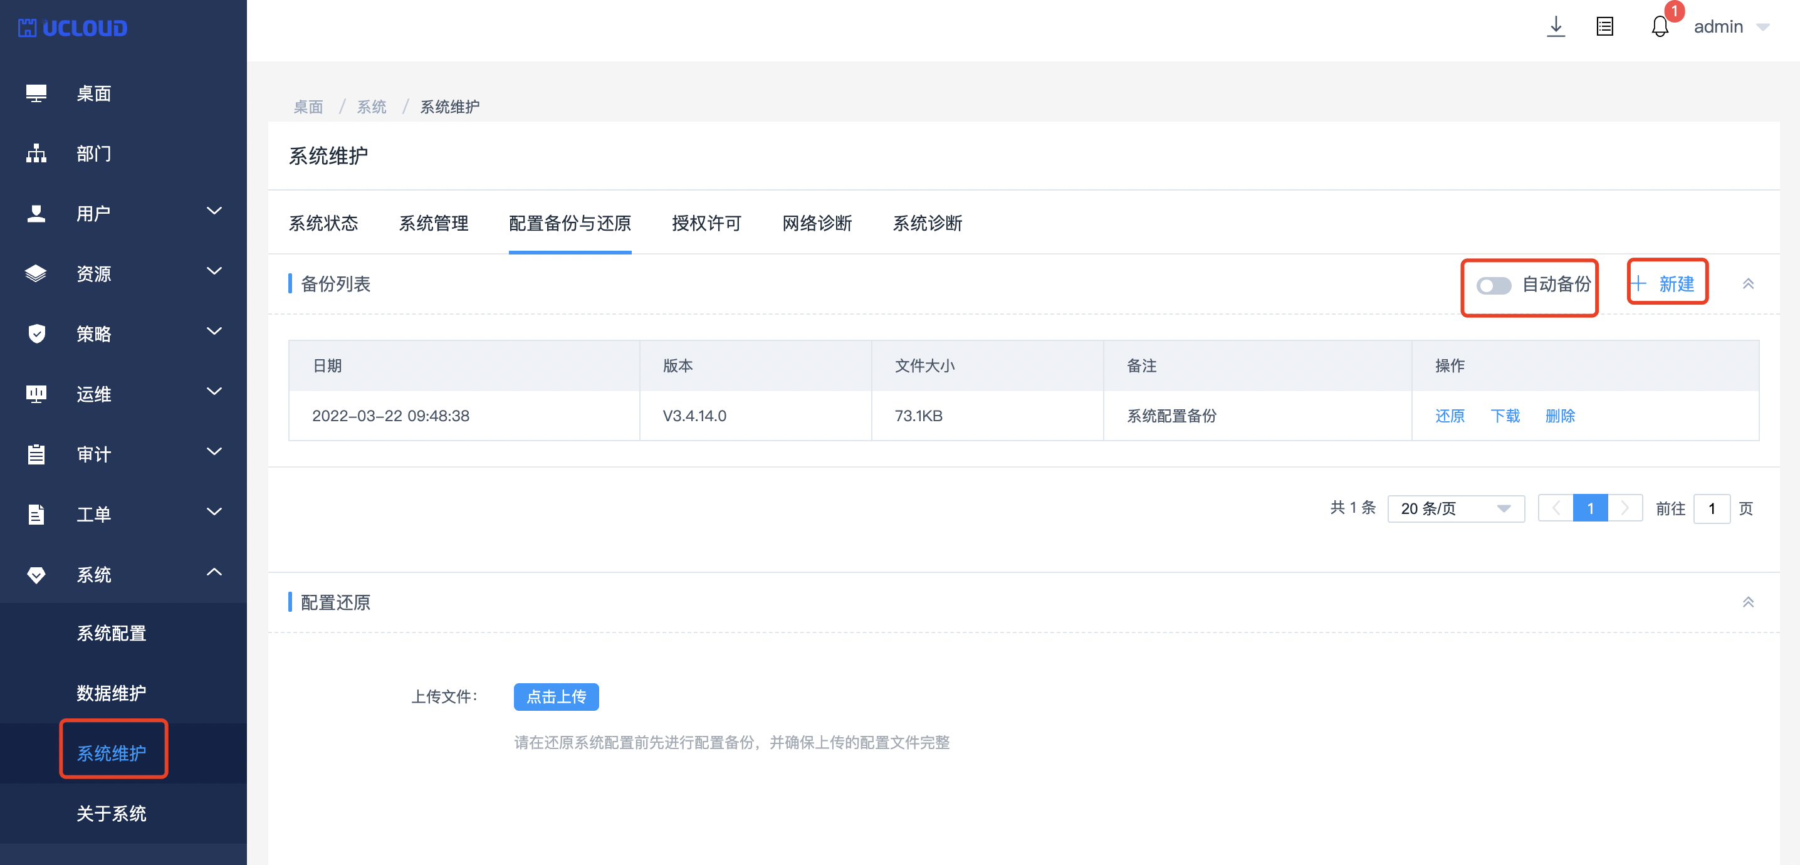Click previous page arrow in pagination
1800x865 pixels.
coord(1556,508)
